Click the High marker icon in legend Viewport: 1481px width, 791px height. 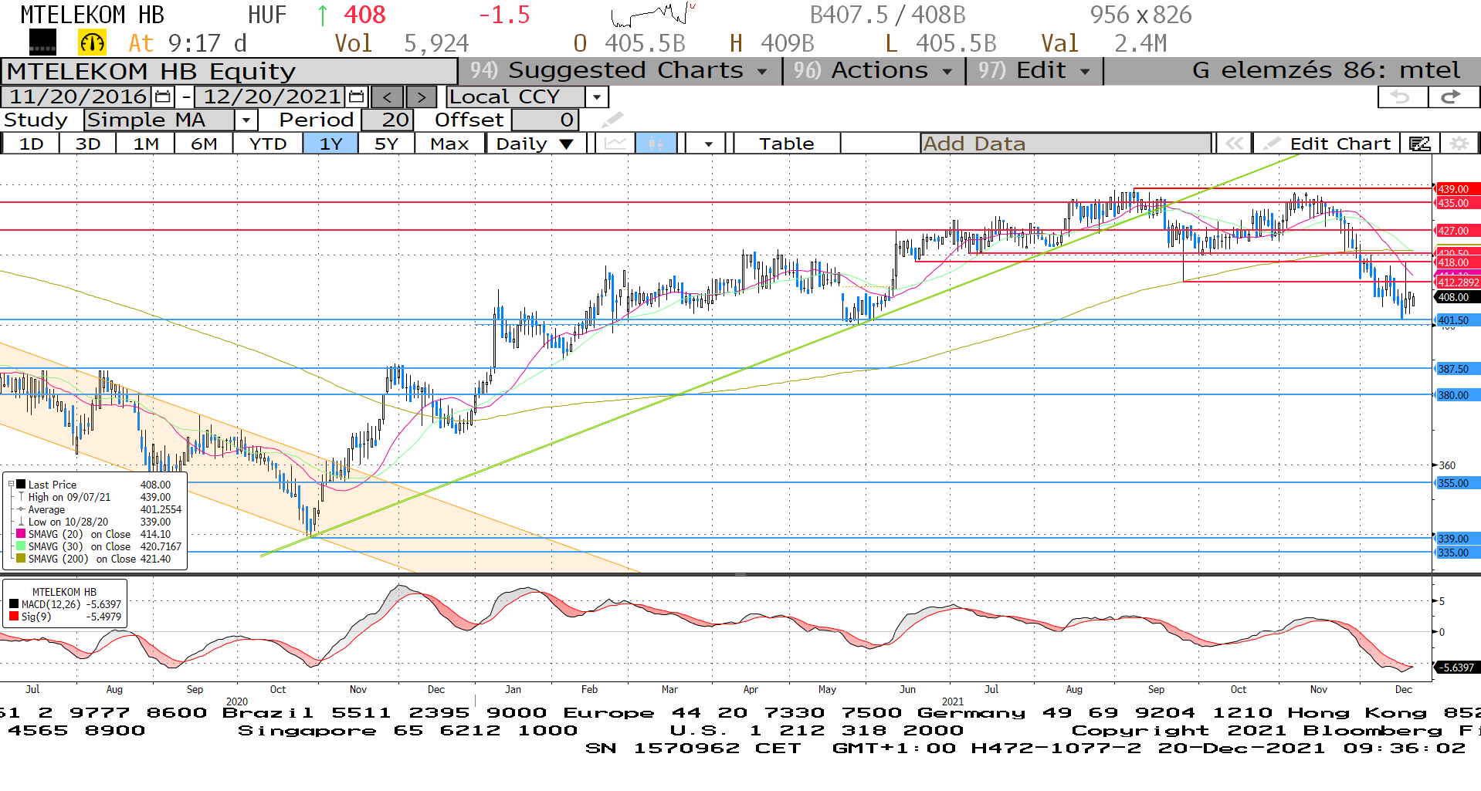coord(21,497)
